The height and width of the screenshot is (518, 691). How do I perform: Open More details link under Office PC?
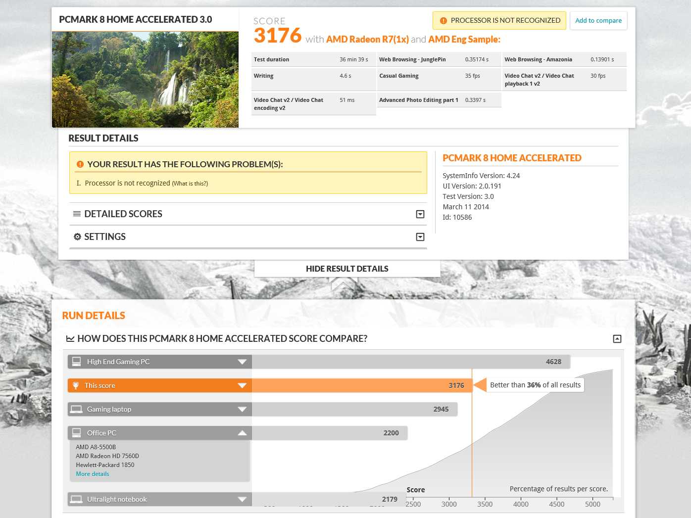click(x=93, y=474)
